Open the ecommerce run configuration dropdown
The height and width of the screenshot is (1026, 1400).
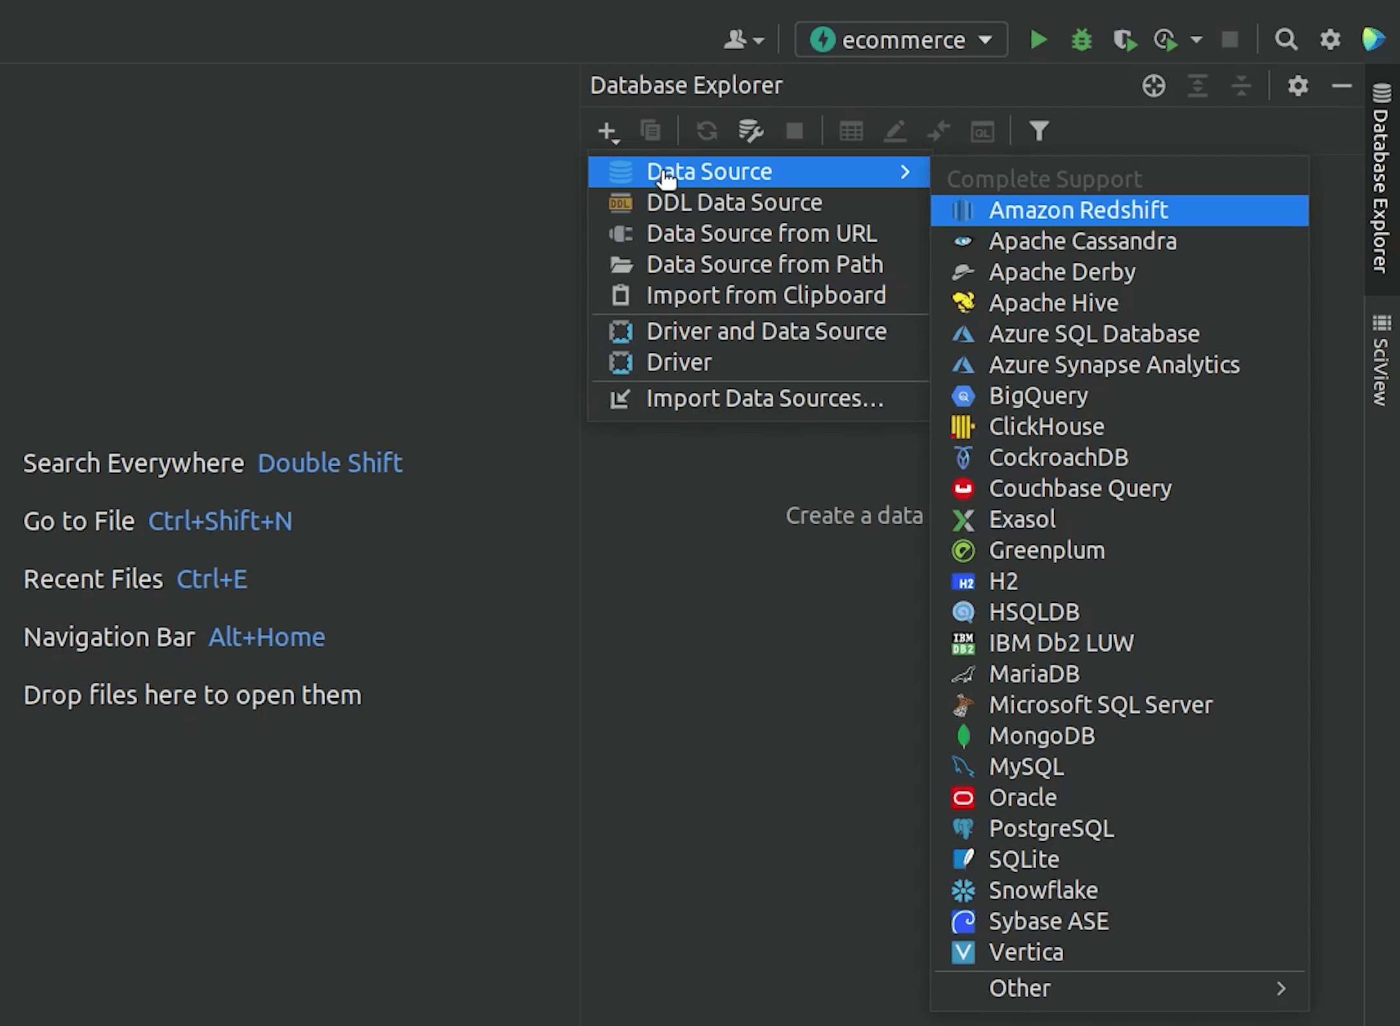tap(901, 40)
